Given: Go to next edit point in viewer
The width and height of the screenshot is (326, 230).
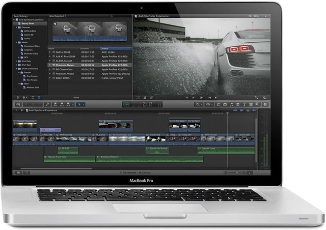Looking at the screenshot, I should (216, 98).
